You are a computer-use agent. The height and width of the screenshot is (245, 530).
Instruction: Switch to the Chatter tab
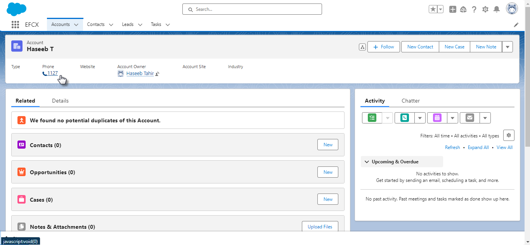coord(410,101)
